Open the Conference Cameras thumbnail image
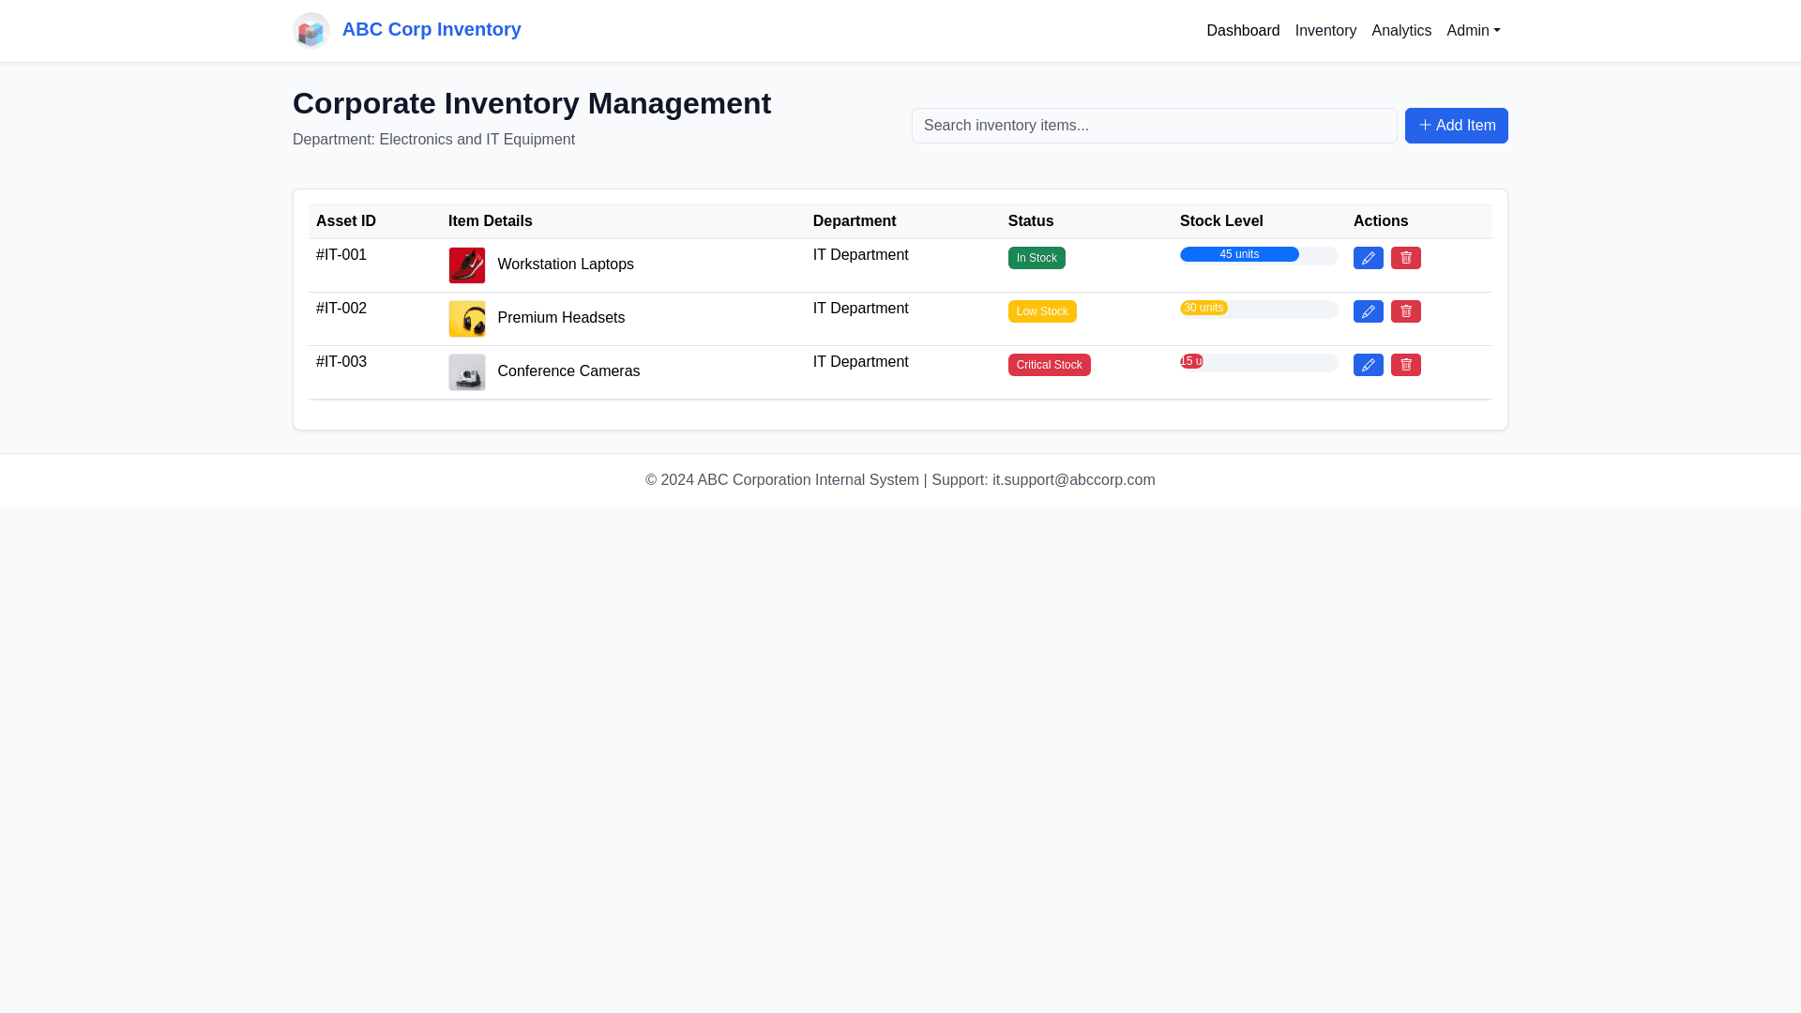 coord(466,372)
